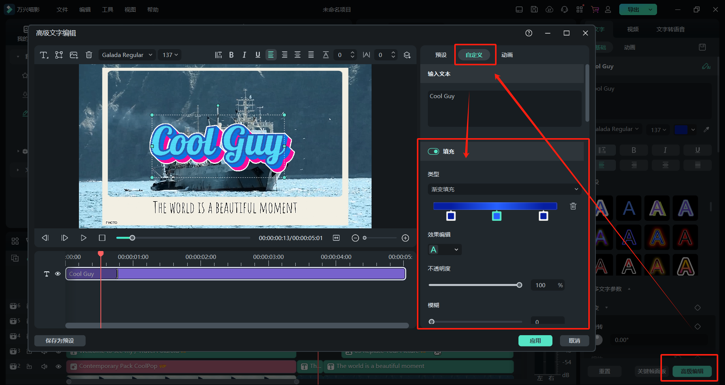725x385 pixels.
Task: Open the Galada Regular font dropdown
Action: click(x=127, y=55)
